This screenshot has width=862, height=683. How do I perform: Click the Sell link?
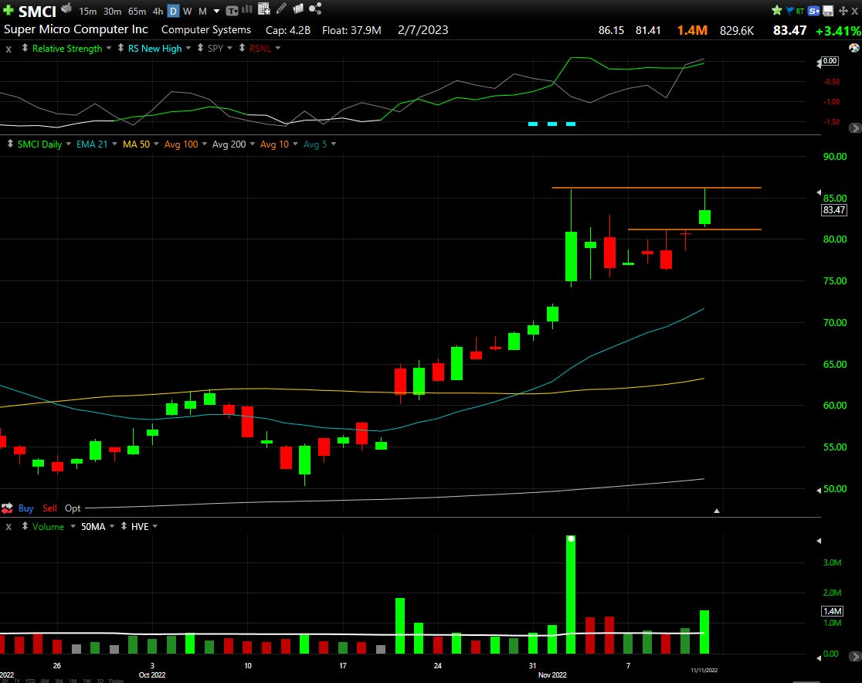tap(49, 508)
